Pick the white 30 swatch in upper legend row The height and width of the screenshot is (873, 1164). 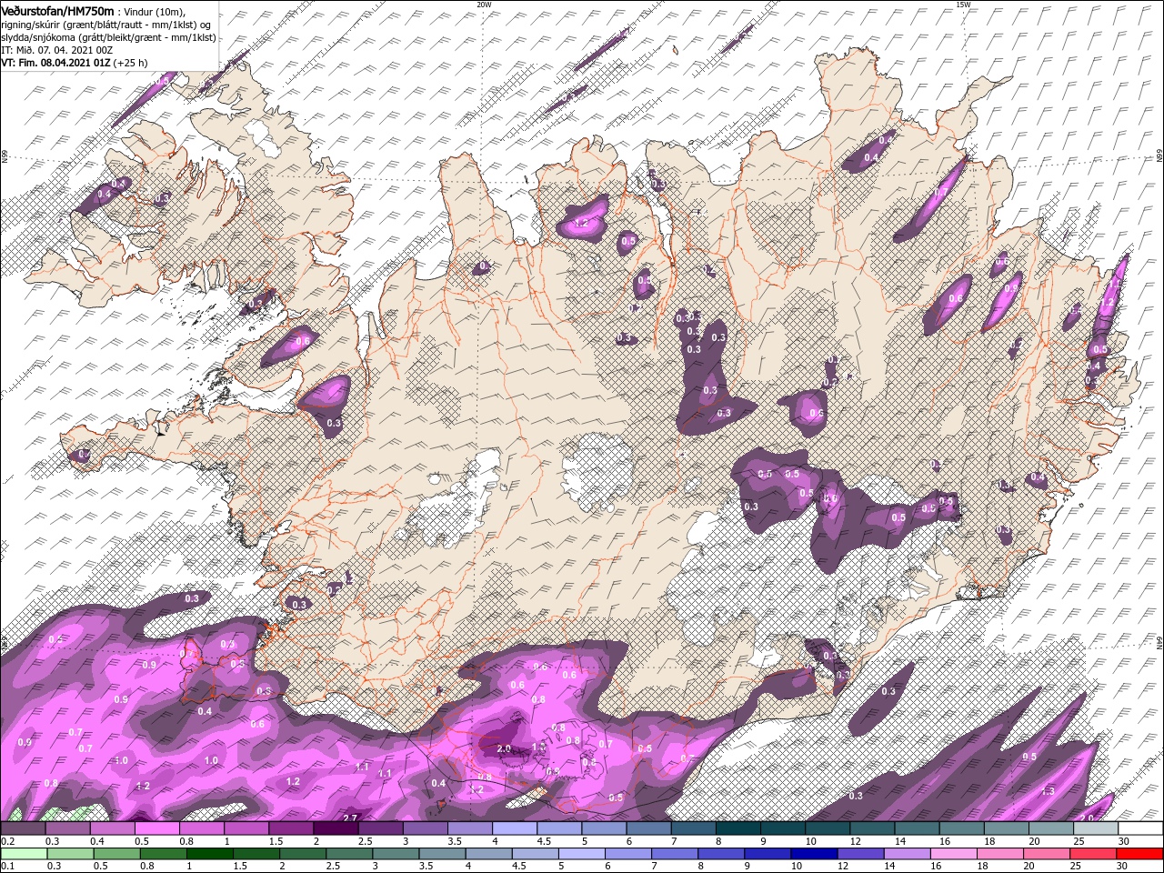pos(1140,828)
